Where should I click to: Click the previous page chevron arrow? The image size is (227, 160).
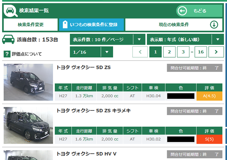point(140,52)
